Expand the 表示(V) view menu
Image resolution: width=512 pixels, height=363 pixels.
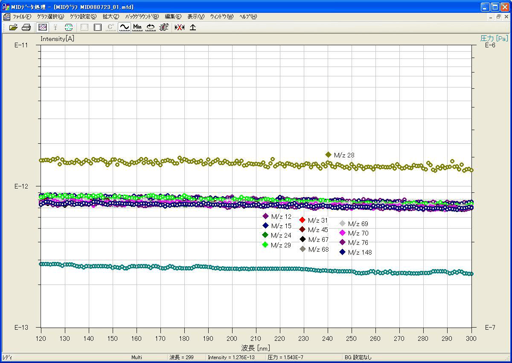pos(196,17)
